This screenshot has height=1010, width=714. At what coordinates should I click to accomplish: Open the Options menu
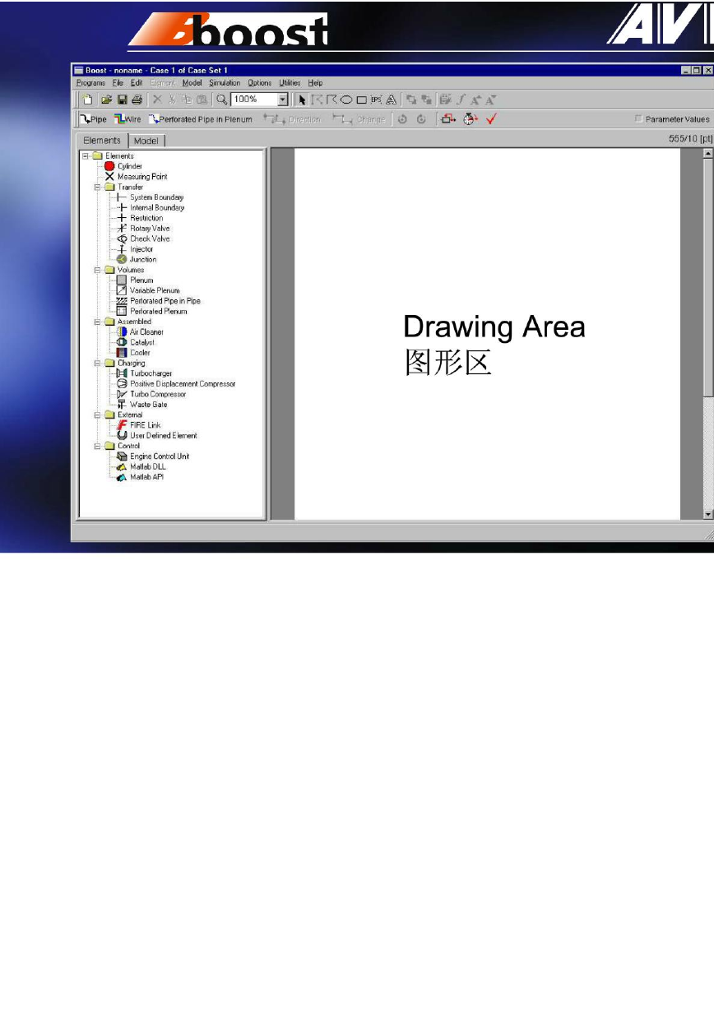[x=260, y=83]
